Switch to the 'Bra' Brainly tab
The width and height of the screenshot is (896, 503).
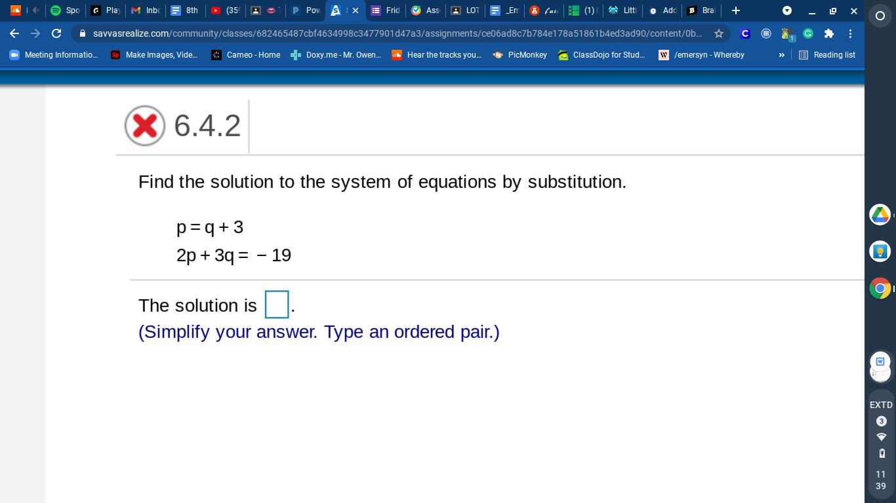pyautogui.click(x=701, y=10)
